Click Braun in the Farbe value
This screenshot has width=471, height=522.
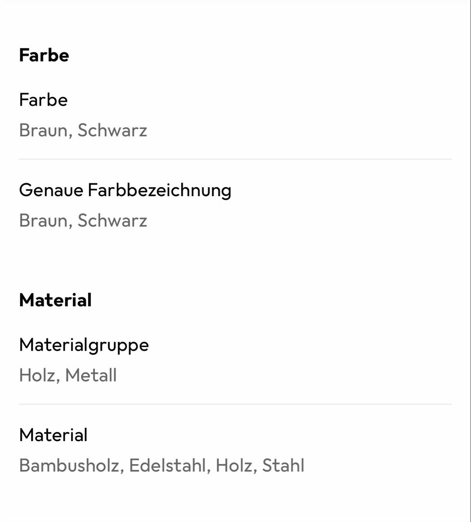point(43,130)
